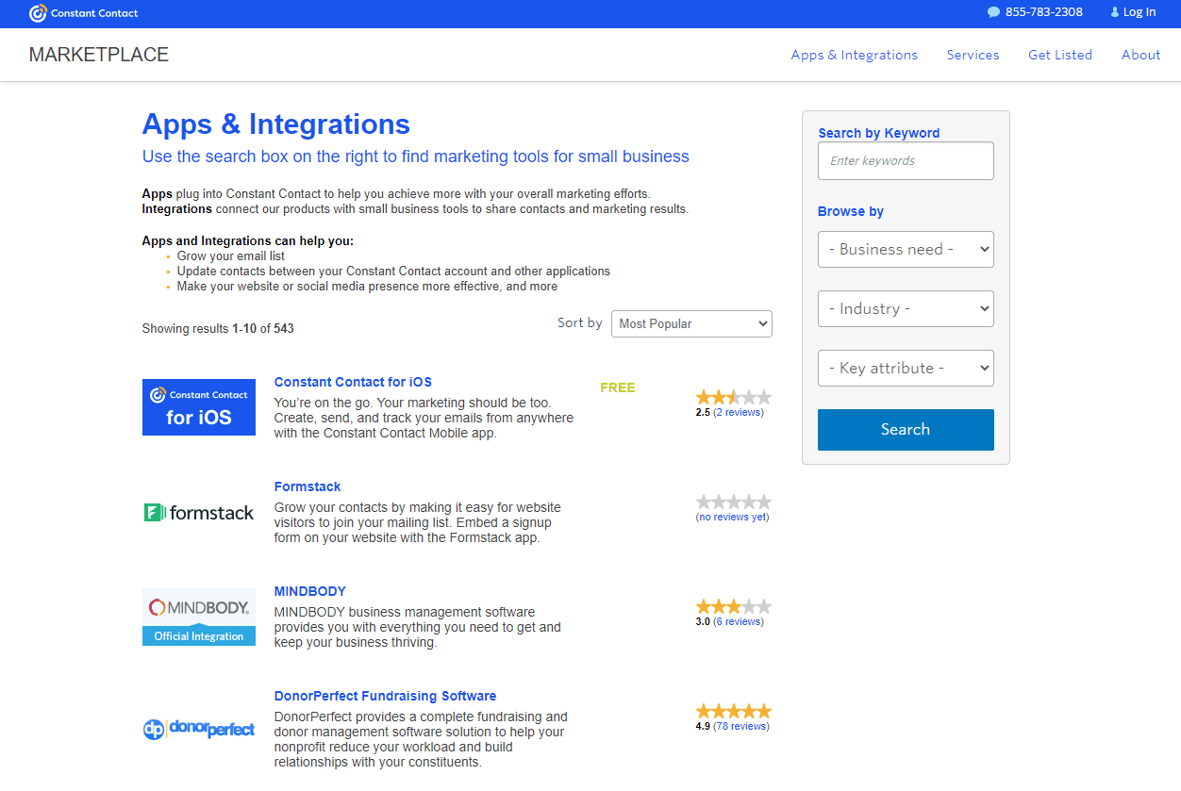Open the Sort by Most Popular dropdown
The height and width of the screenshot is (791, 1181).
point(691,323)
